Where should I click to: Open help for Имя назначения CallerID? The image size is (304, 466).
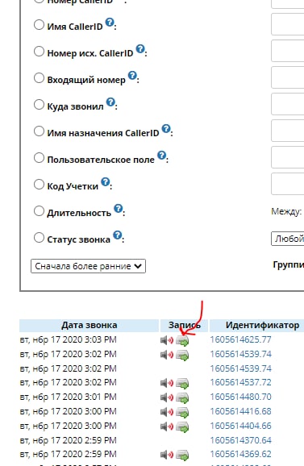pyautogui.click(x=166, y=128)
